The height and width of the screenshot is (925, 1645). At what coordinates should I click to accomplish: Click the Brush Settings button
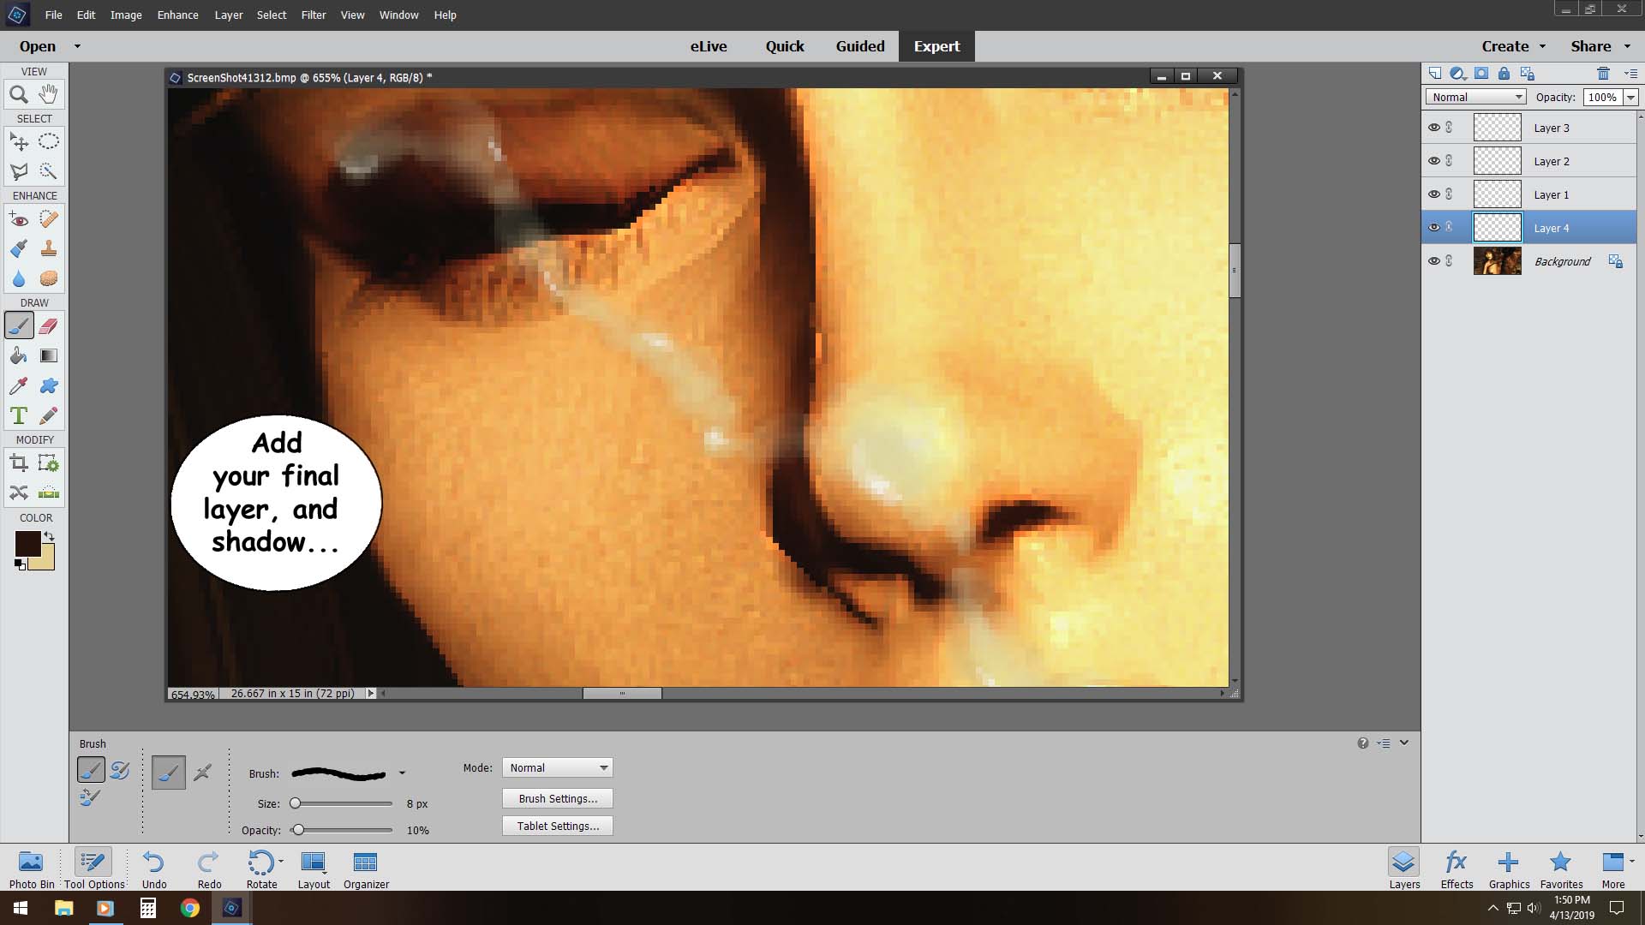(558, 798)
